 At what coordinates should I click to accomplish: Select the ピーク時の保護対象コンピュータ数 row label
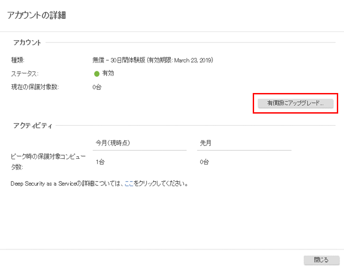(x=42, y=162)
